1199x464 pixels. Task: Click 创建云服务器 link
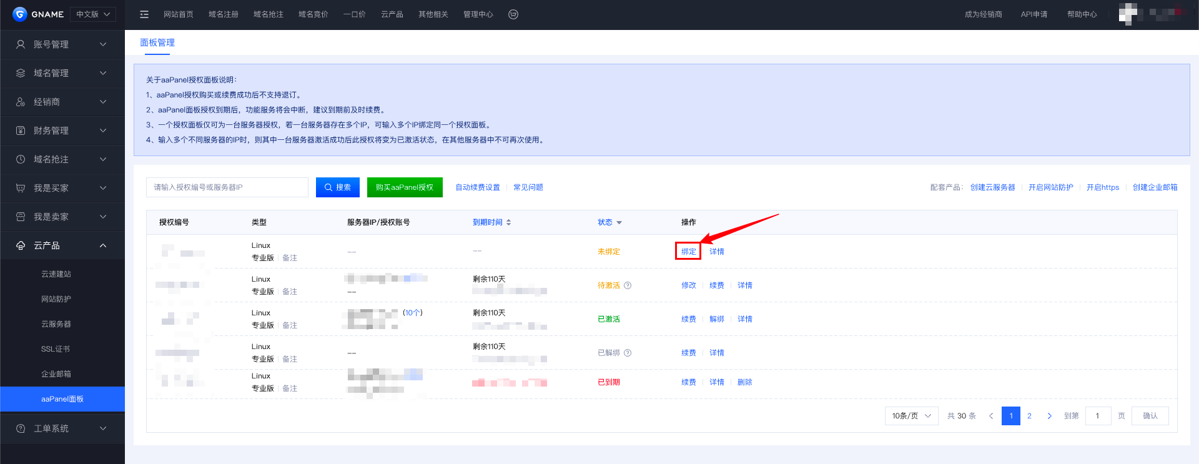pos(992,187)
